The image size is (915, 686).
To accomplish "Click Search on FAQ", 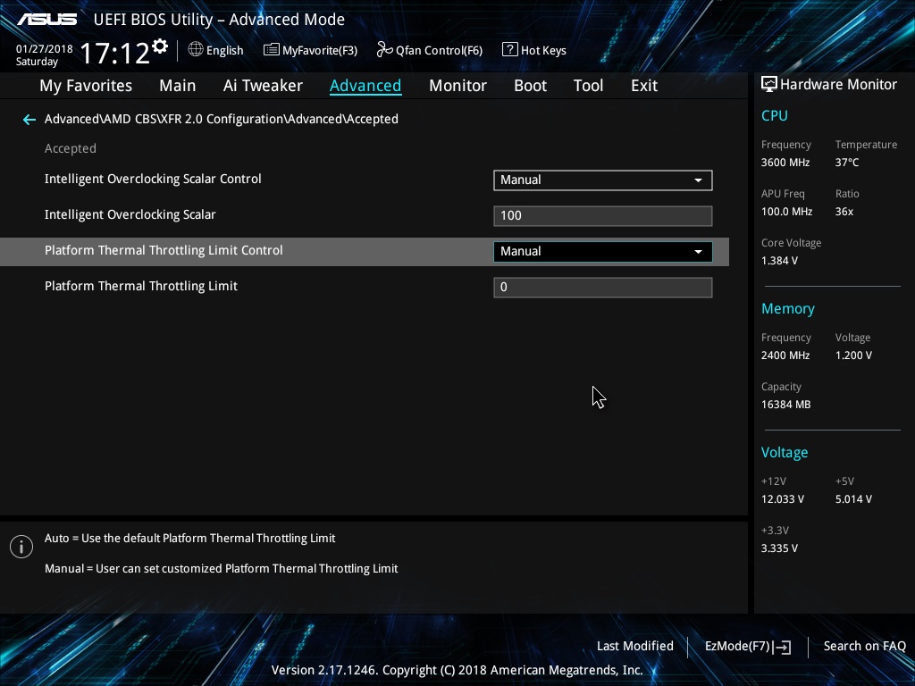I will 864,647.
